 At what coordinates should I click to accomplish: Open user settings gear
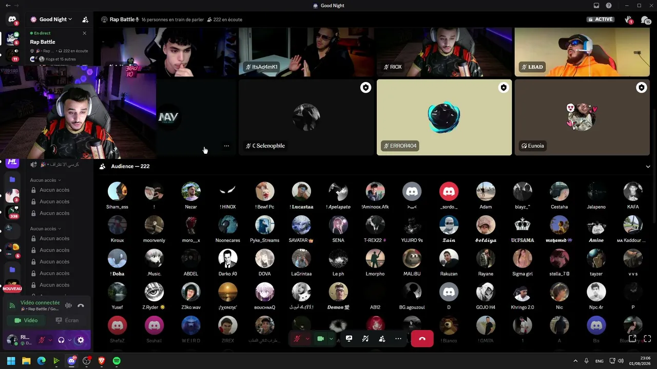click(x=81, y=340)
